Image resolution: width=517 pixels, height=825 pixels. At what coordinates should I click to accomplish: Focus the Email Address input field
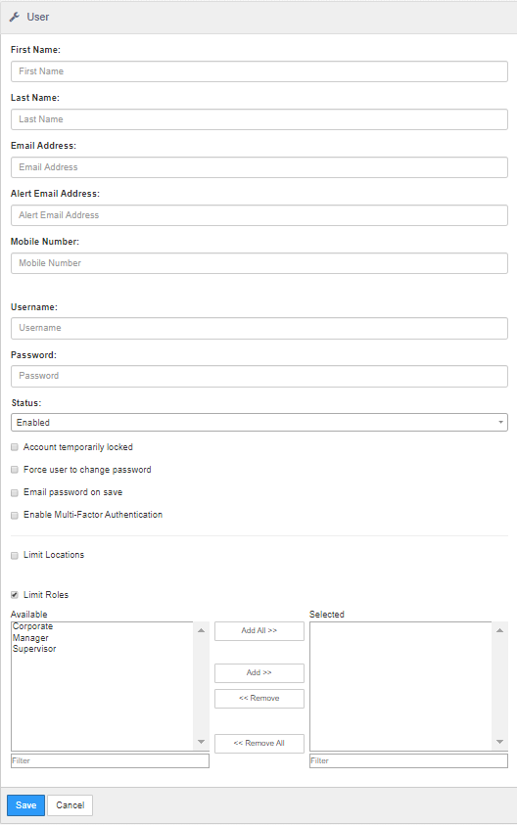pyautogui.click(x=259, y=167)
